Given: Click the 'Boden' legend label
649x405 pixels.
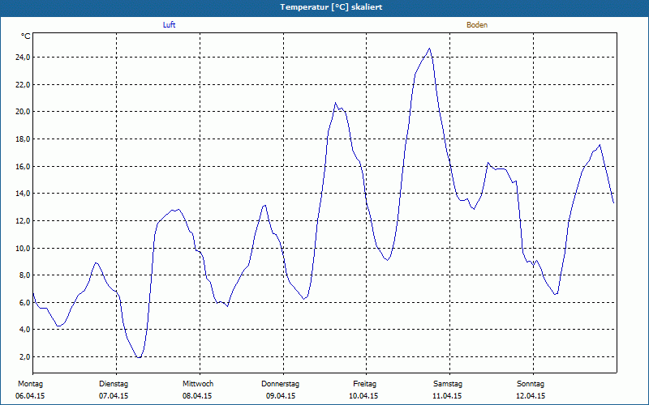Looking at the screenshot, I should pyautogui.click(x=477, y=25).
